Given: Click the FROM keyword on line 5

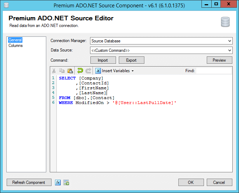Looking at the screenshot, I should point(64,98).
